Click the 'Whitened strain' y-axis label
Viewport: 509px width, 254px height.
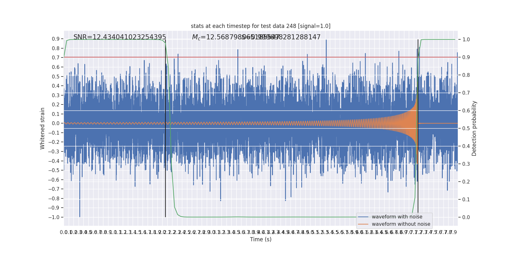[x=43, y=128]
